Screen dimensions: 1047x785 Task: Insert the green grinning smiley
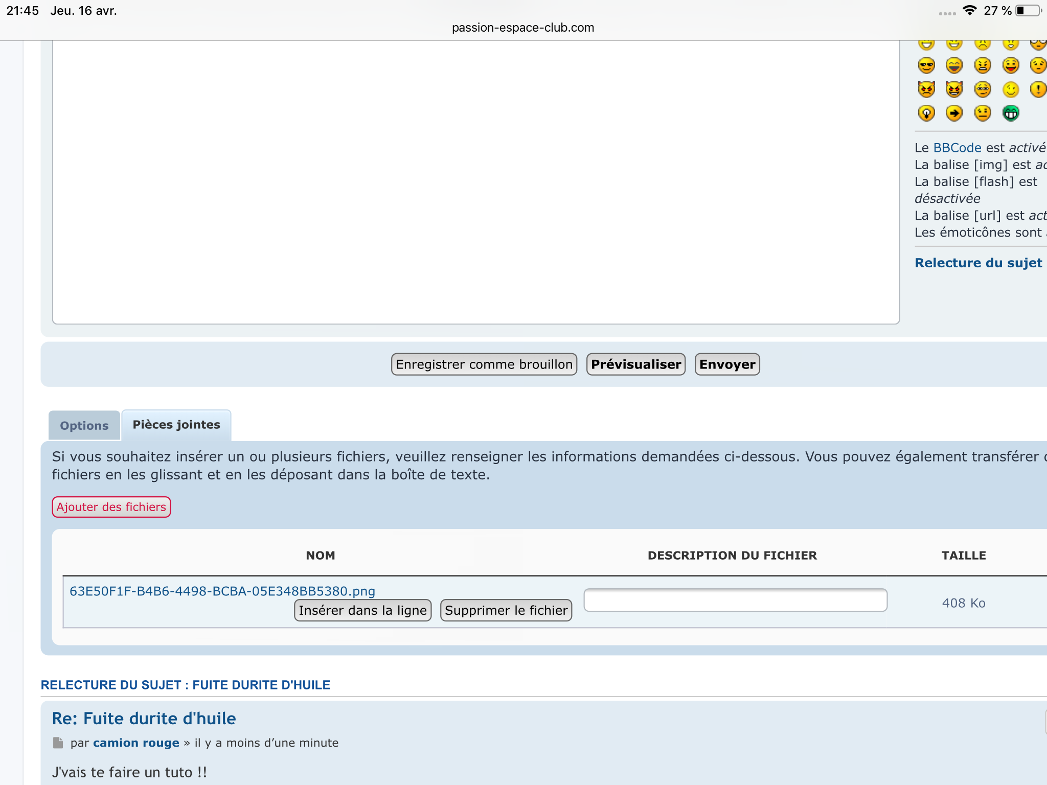click(1011, 113)
